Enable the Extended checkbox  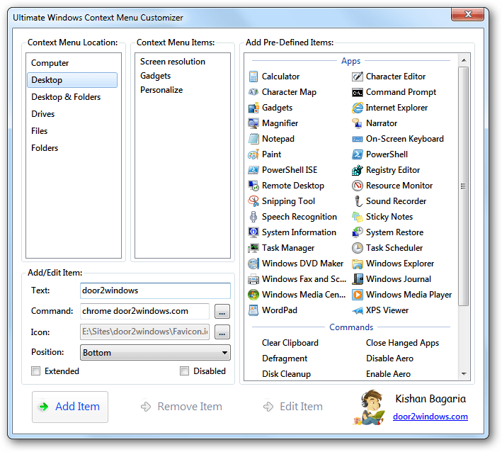click(x=36, y=371)
